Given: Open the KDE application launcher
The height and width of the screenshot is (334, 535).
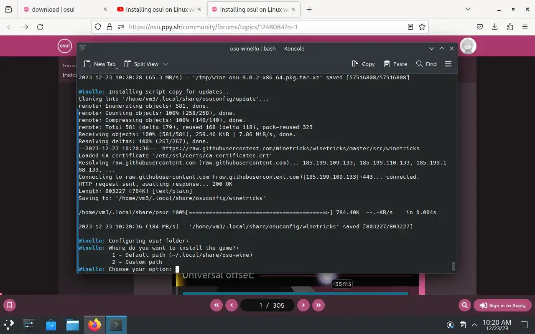Looking at the screenshot, I should [9, 324].
